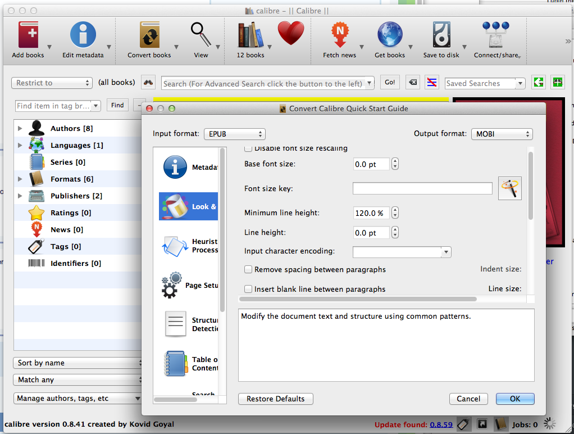The image size is (574, 434).
Task: Click the View magnifier icon
Action: coord(201,35)
